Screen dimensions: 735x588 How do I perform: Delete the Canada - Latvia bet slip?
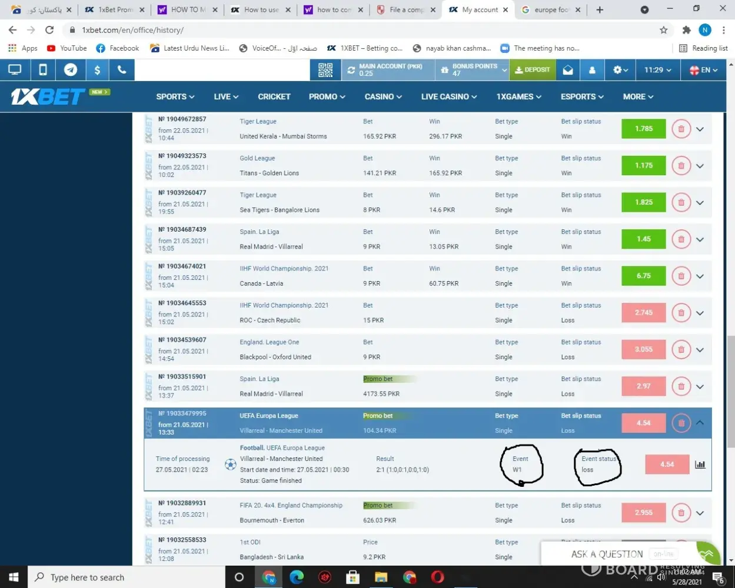[x=681, y=276]
